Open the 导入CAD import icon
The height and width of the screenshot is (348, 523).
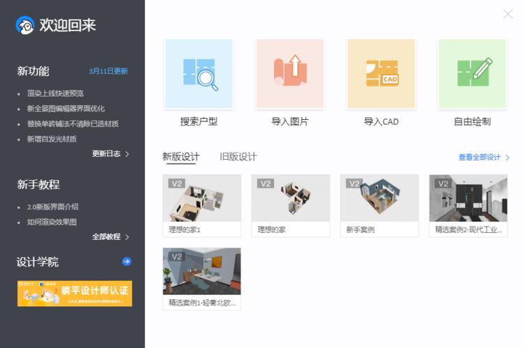click(x=381, y=74)
